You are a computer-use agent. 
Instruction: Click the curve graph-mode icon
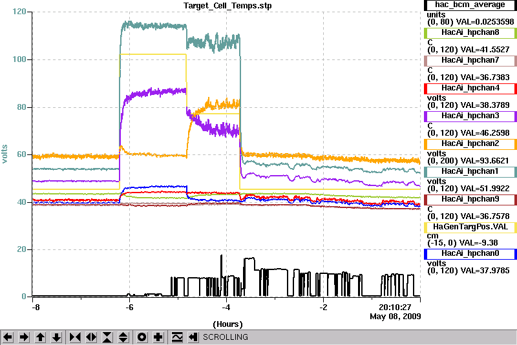(177, 337)
